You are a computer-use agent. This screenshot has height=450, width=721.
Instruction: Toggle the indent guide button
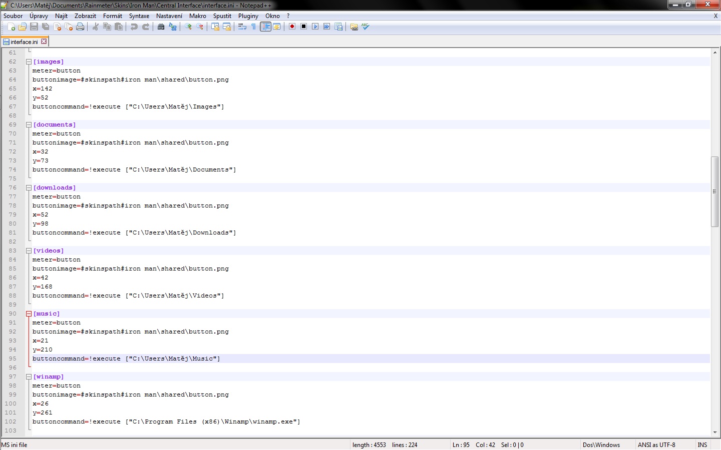tap(265, 27)
